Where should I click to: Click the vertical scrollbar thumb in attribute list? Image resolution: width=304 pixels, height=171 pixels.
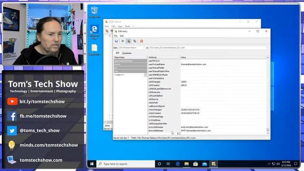point(268,130)
